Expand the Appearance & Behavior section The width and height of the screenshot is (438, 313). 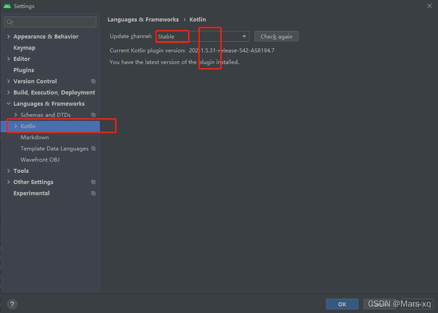click(x=8, y=36)
